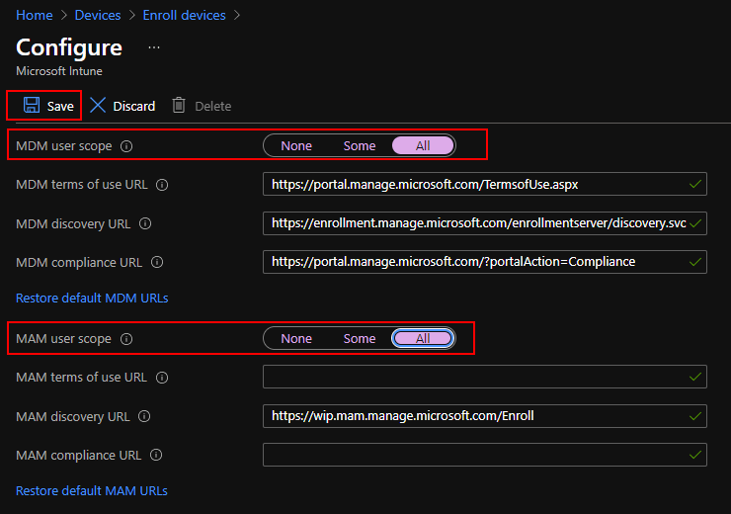Open Enroll devices breadcrumb link
The image size is (731, 514).
(x=184, y=15)
